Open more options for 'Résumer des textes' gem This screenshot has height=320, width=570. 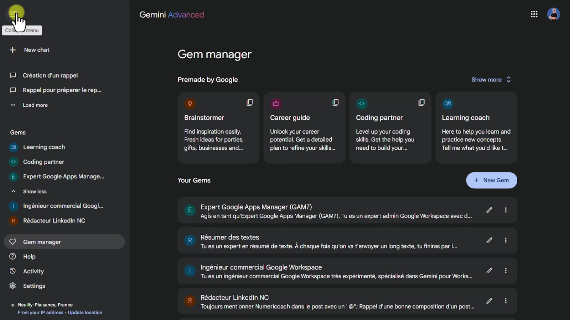coord(506,240)
